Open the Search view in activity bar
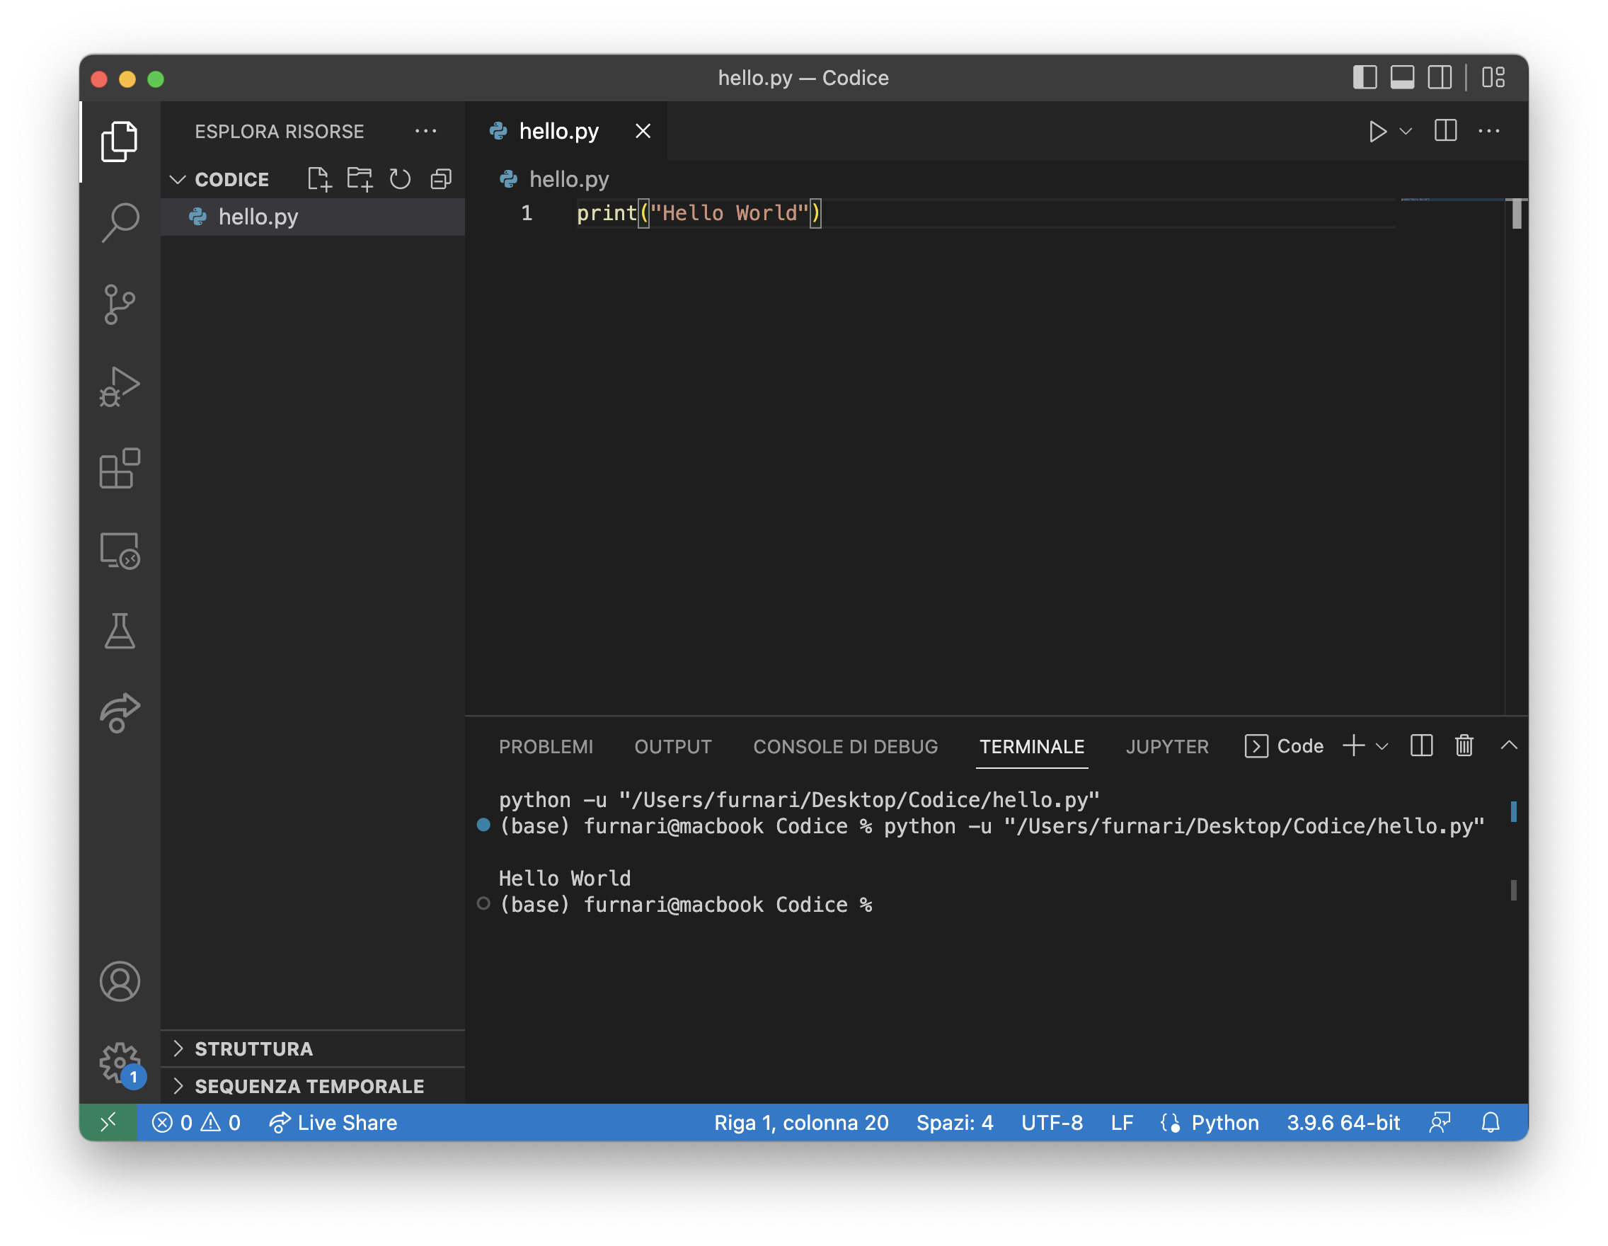1608x1246 pixels. tap(120, 222)
